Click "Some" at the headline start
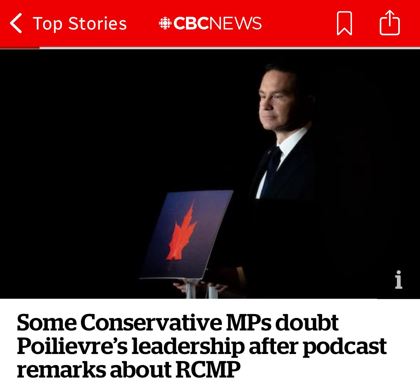This screenshot has width=420, height=390. click(x=46, y=322)
